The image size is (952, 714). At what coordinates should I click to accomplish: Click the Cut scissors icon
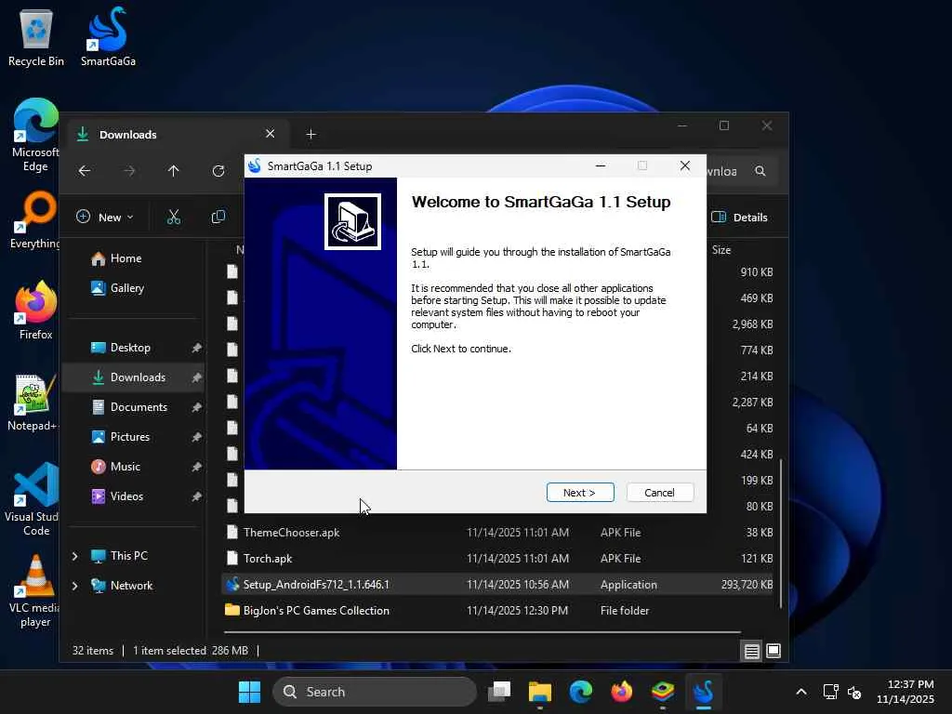(174, 217)
